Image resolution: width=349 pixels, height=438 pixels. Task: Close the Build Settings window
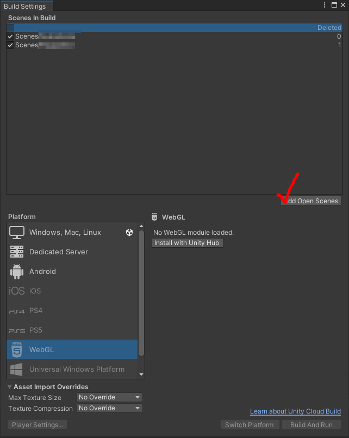343,5
